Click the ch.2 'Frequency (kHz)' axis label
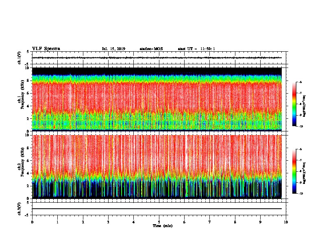The height and width of the screenshot is (249, 322). point(22,162)
